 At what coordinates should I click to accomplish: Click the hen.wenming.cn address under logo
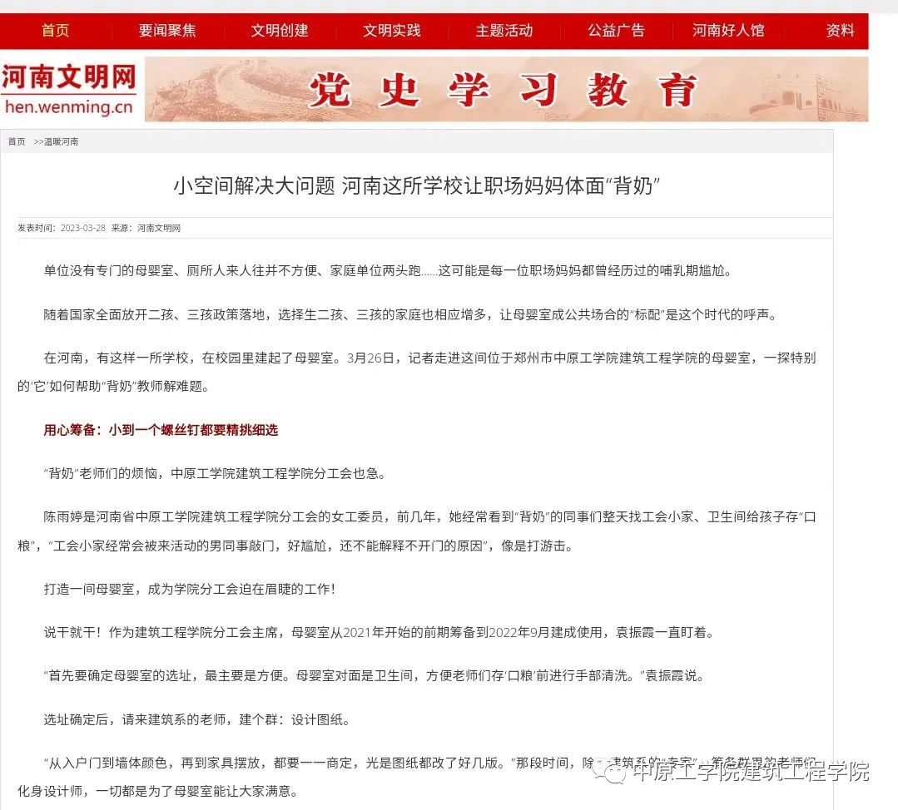68,106
